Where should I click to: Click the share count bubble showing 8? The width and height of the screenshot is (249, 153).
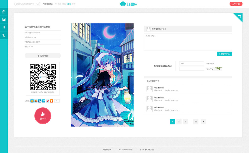click(57, 101)
